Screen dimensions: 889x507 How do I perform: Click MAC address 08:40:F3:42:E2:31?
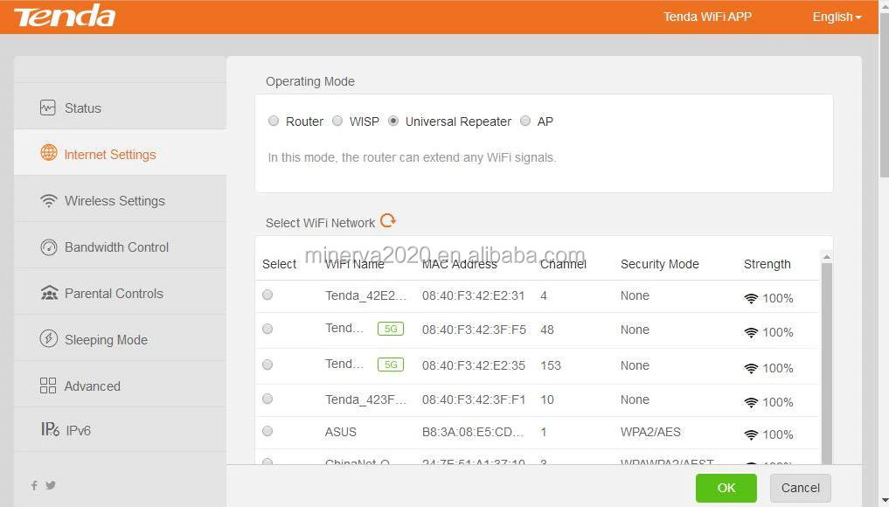(474, 295)
